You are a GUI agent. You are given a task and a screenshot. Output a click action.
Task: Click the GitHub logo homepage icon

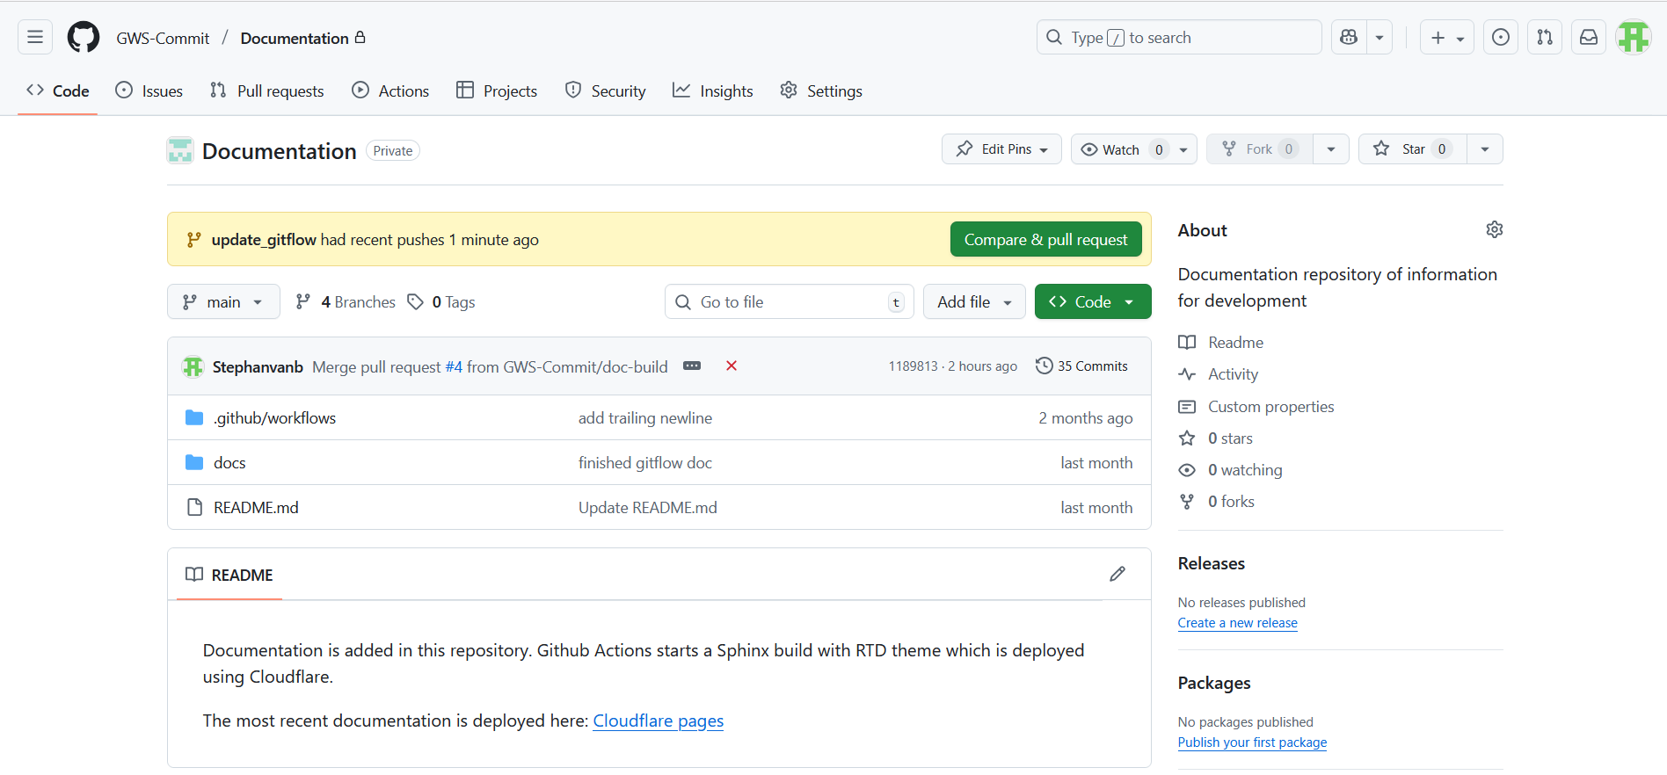(x=84, y=37)
